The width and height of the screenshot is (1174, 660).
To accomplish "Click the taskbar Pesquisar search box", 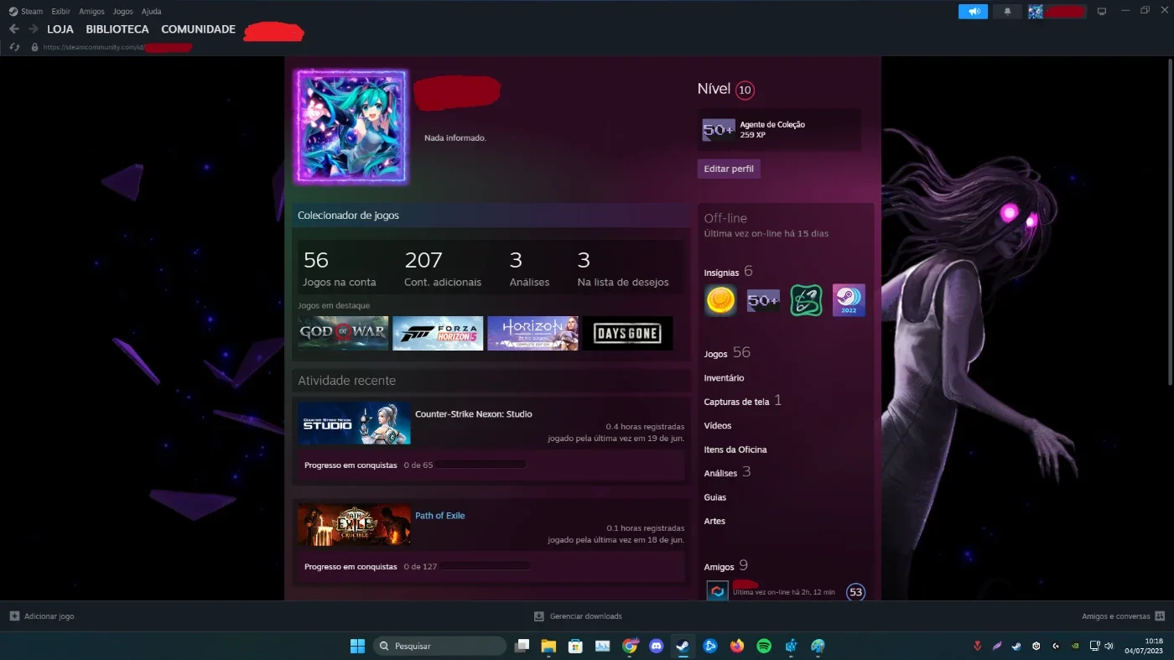I will [439, 646].
